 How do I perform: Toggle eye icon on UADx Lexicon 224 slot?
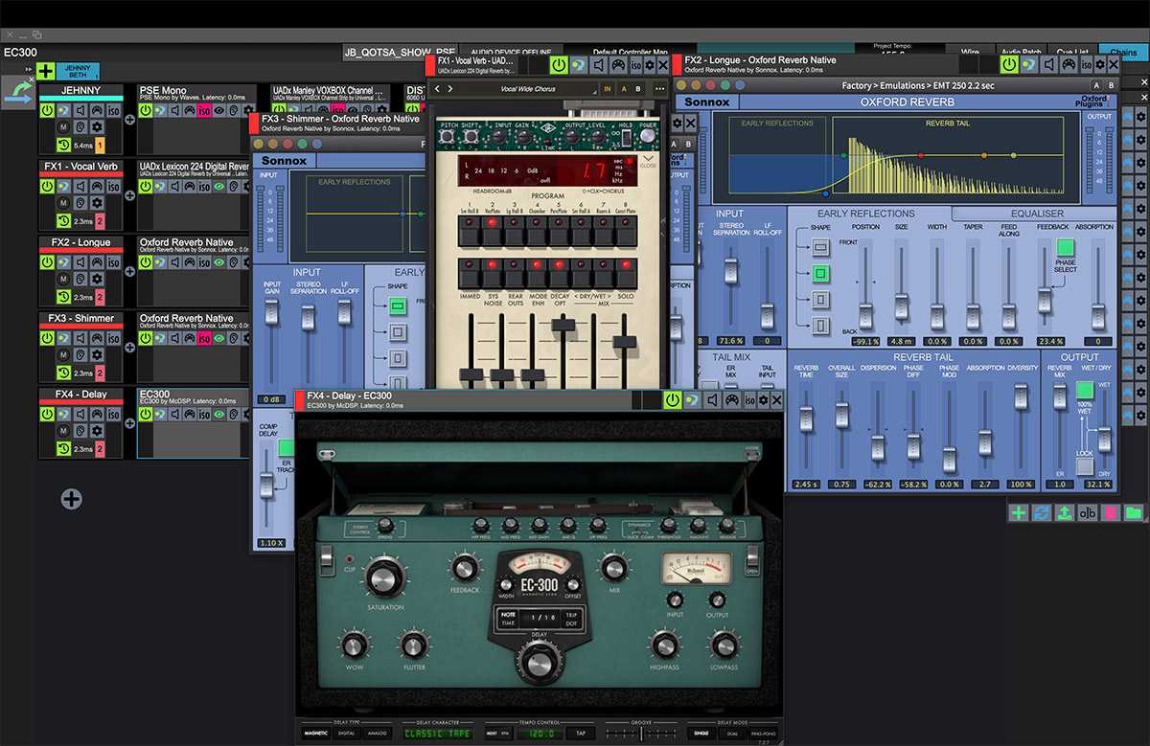click(x=218, y=186)
